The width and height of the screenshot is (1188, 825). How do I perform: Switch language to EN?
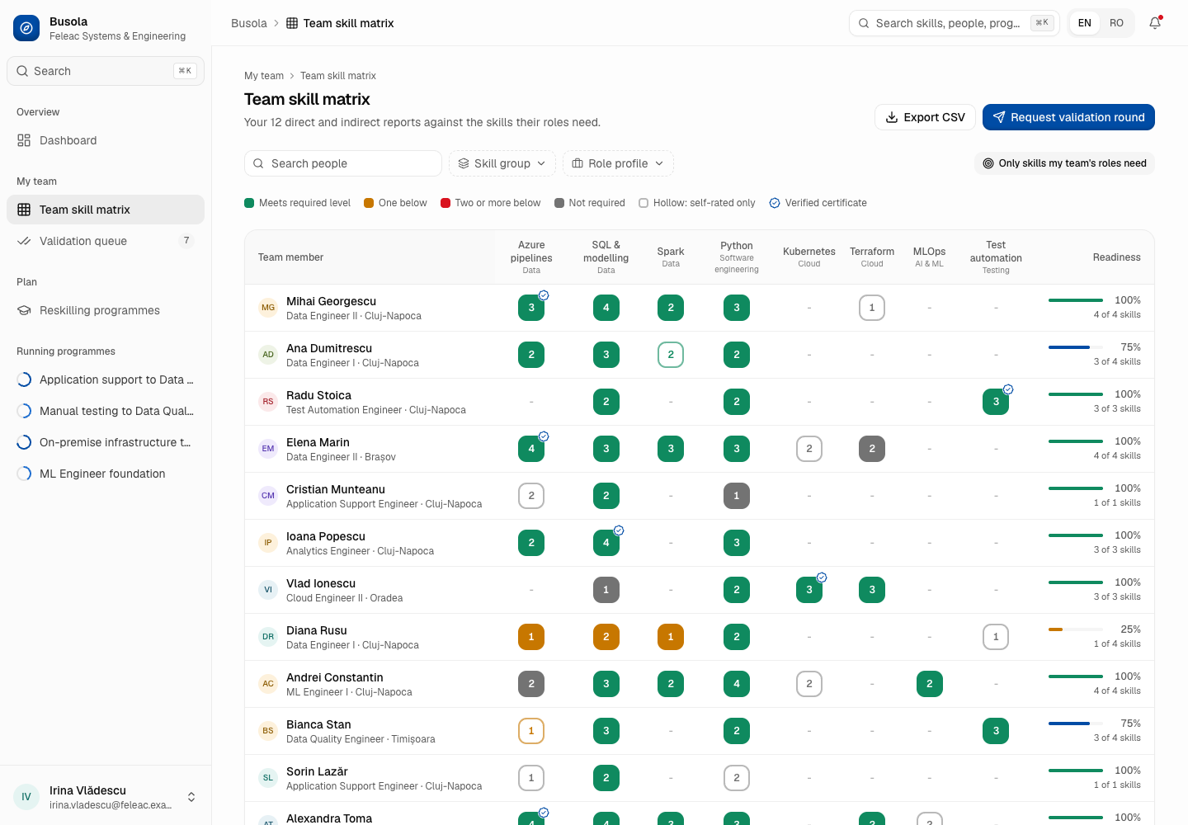coord(1085,23)
